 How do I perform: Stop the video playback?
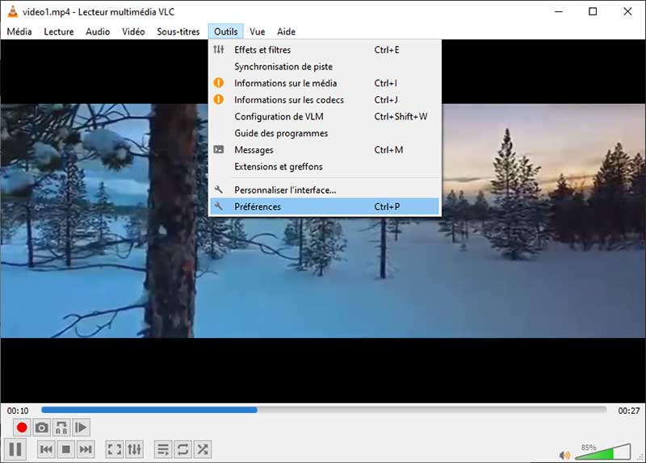(x=66, y=448)
